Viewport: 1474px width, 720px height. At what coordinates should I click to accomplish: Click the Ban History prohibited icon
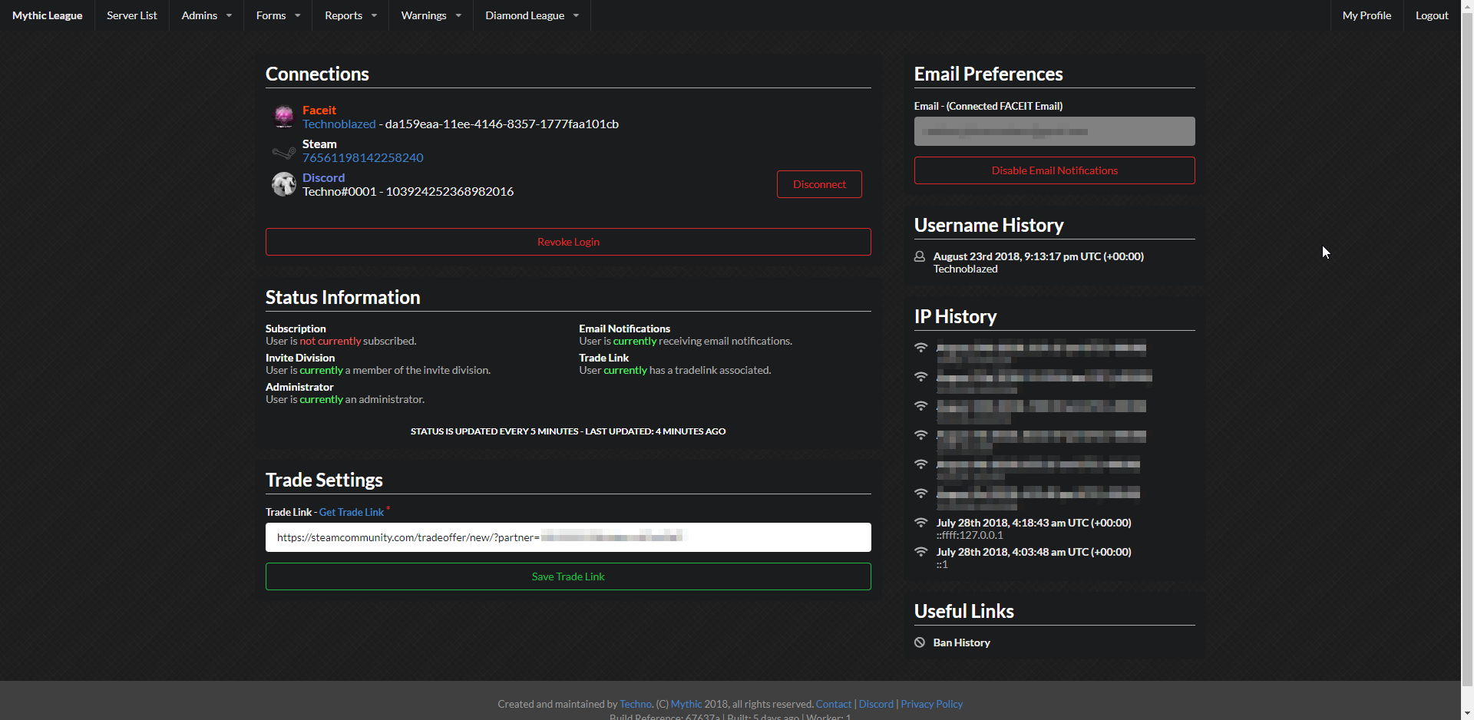tap(920, 642)
